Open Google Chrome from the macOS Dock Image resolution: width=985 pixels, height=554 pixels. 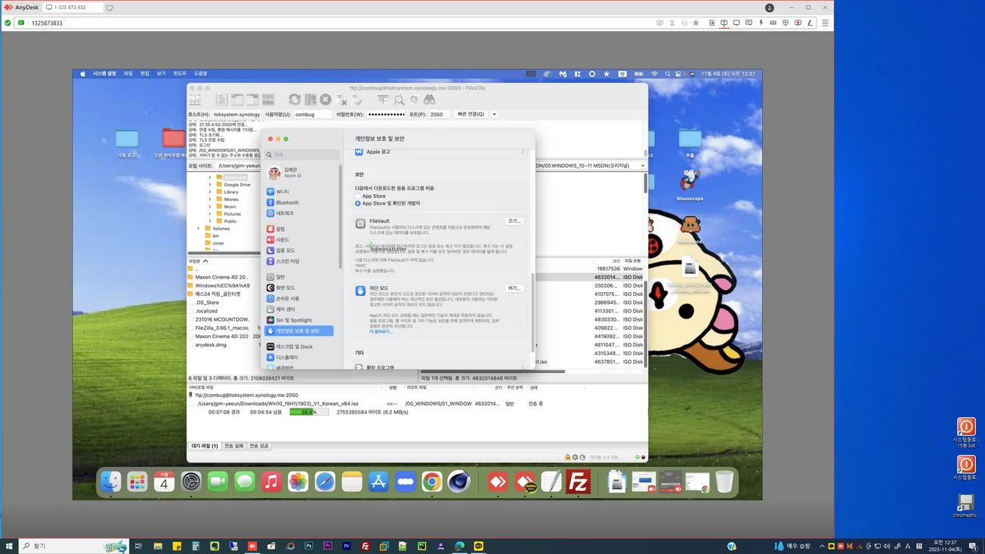click(432, 482)
